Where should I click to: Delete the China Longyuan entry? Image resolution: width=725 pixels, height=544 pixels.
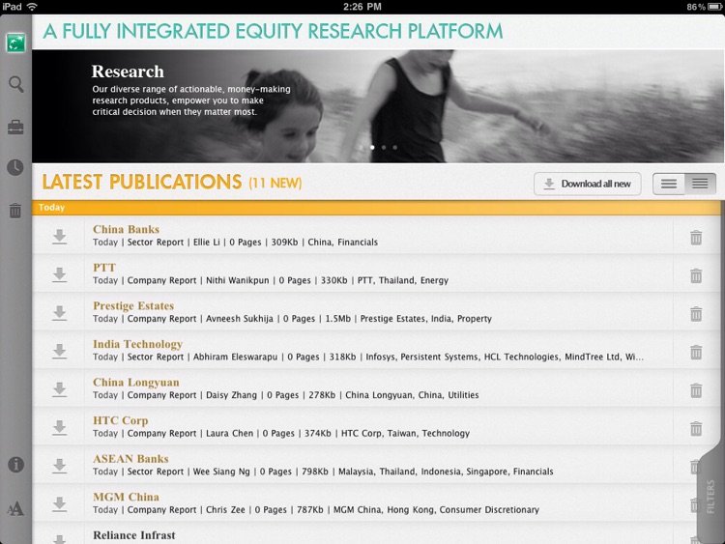[696, 390]
